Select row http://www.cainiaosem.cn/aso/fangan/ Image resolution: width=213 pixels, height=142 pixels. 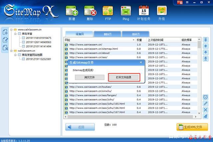[131, 95]
